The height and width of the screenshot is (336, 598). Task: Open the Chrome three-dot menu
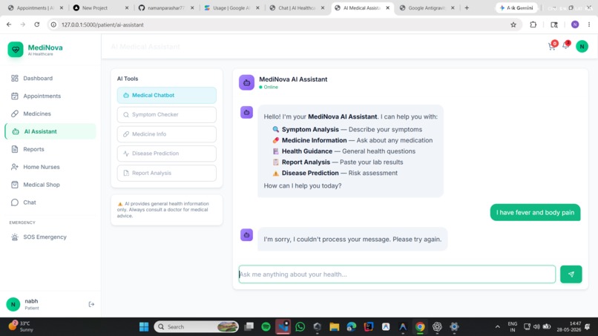tap(589, 24)
